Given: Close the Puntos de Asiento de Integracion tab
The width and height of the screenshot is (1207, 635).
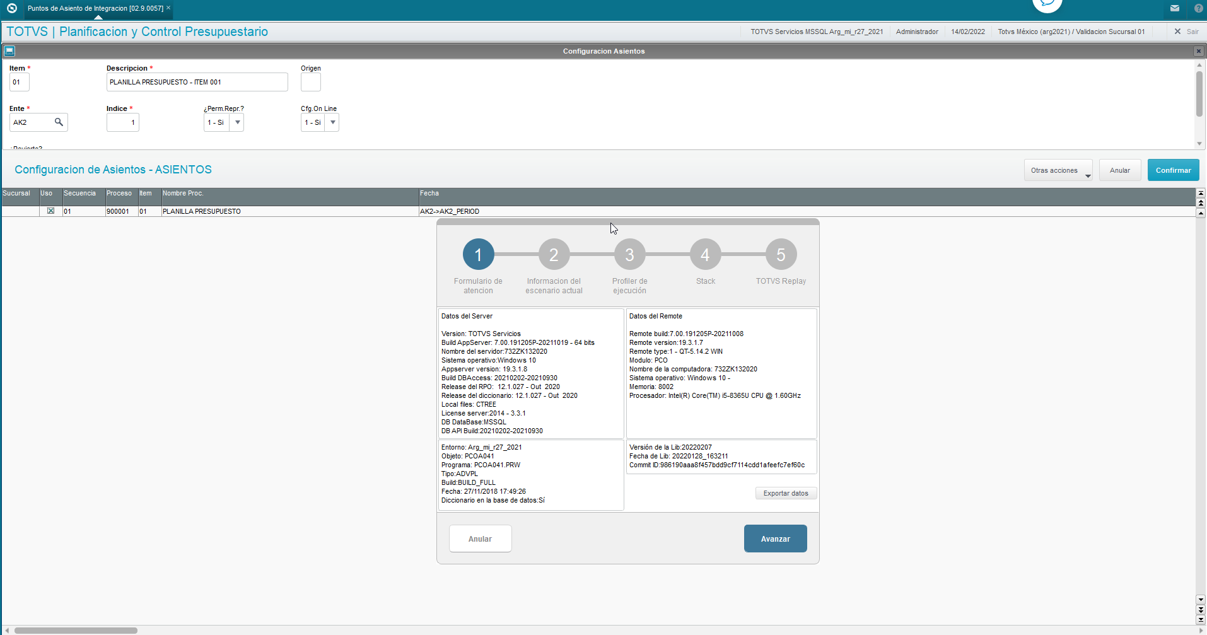Looking at the screenshot, I should 168,8.
